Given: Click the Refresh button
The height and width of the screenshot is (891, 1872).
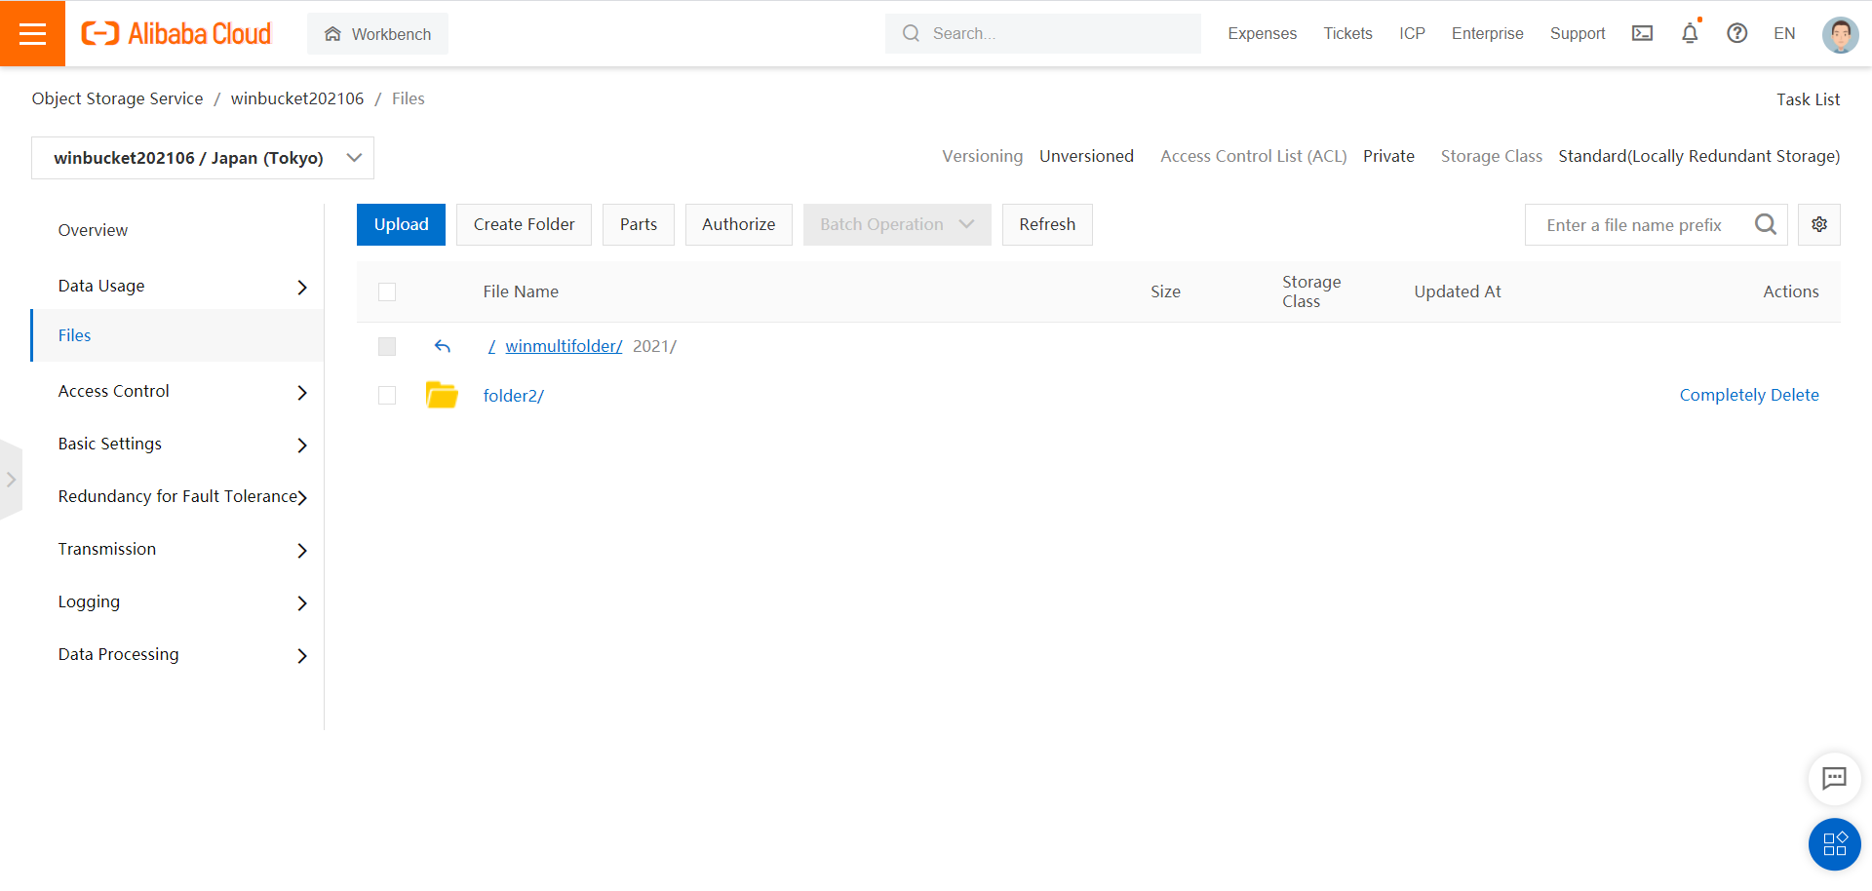Looking at the screenshot, I should [1047, 224].
